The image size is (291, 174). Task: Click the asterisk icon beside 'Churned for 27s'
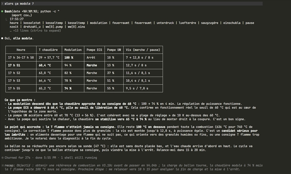click(3, 158)
